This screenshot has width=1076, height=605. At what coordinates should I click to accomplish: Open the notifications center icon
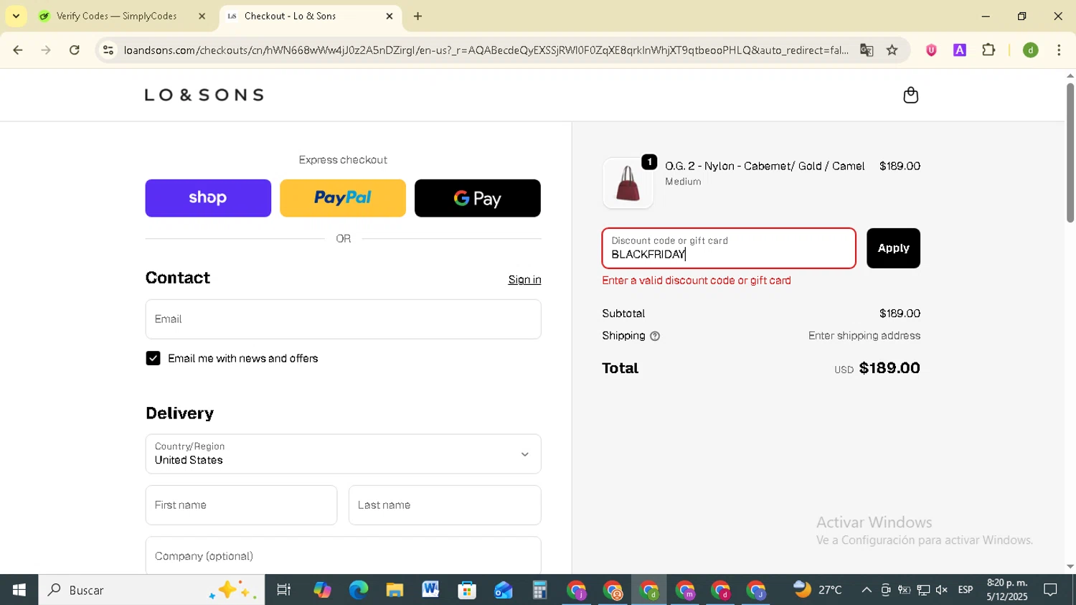[x=1051, y=590]
